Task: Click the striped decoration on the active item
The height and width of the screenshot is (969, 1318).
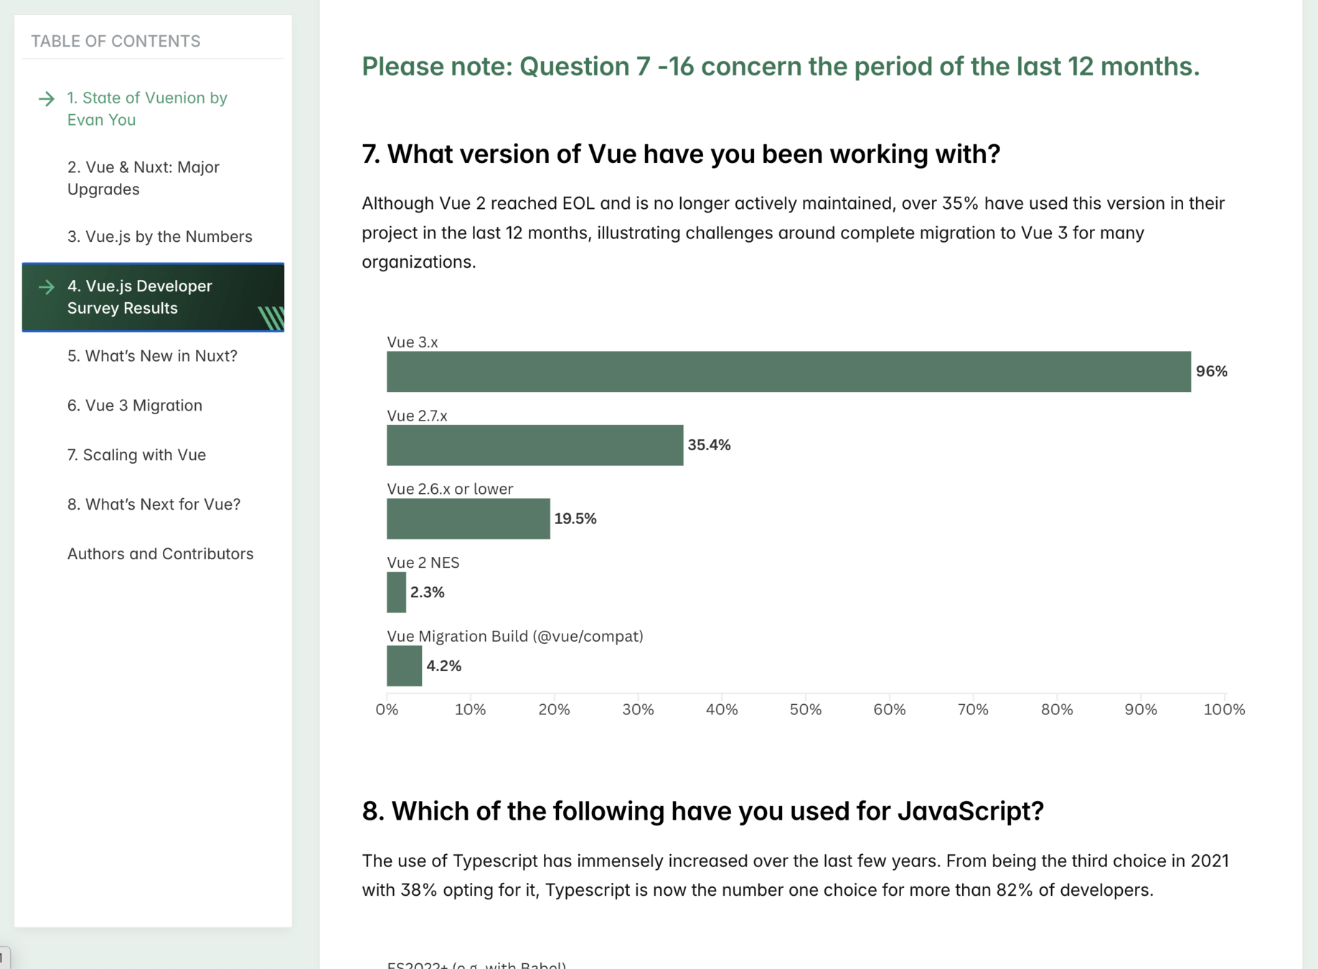Action: [271, 318]
